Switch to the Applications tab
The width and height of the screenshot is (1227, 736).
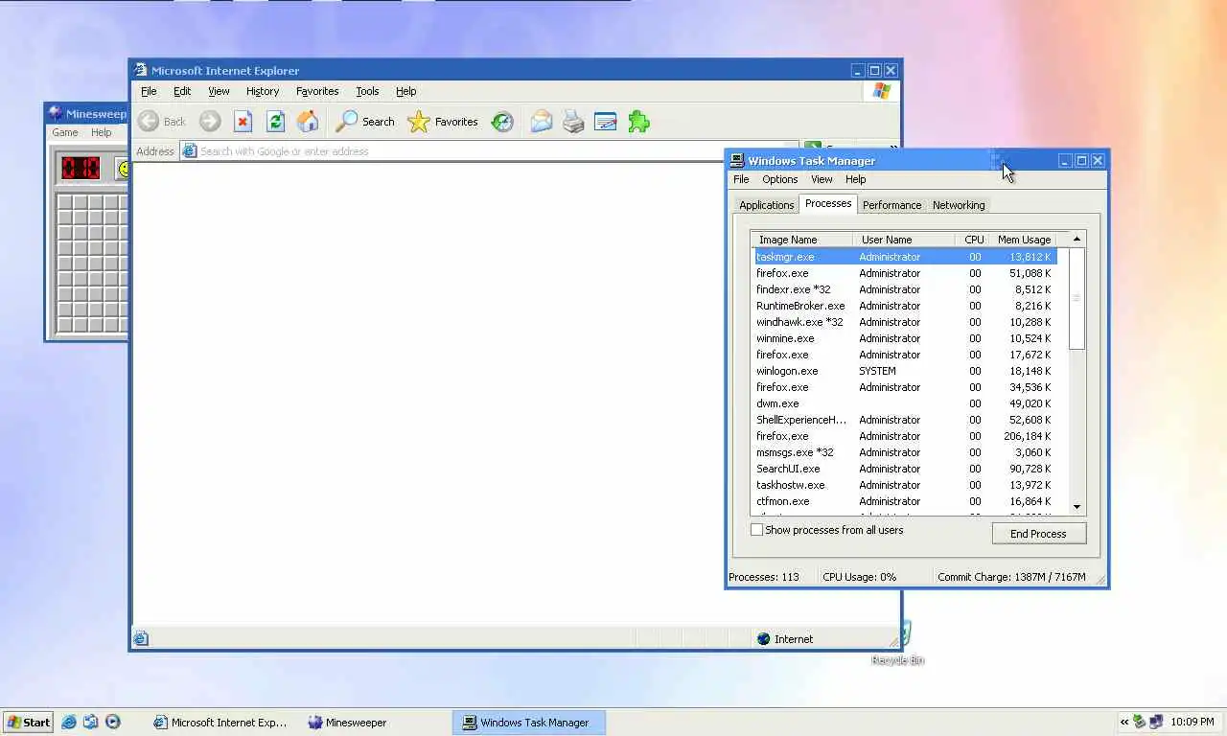[x=767, y=205]
